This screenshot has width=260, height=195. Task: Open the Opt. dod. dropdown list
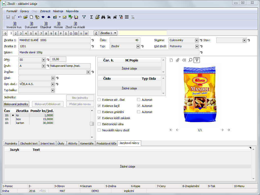tap(53, 84)
